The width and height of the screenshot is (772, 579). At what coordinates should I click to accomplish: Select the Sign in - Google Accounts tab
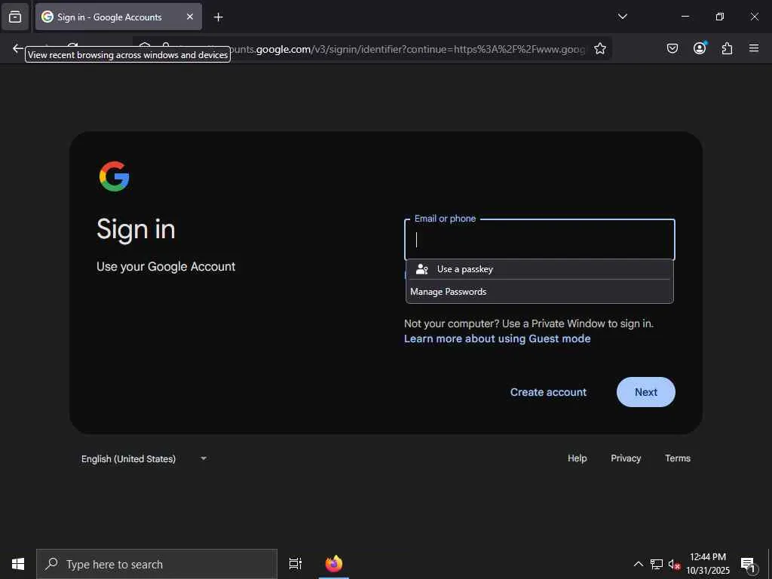[x=118, y=17]
